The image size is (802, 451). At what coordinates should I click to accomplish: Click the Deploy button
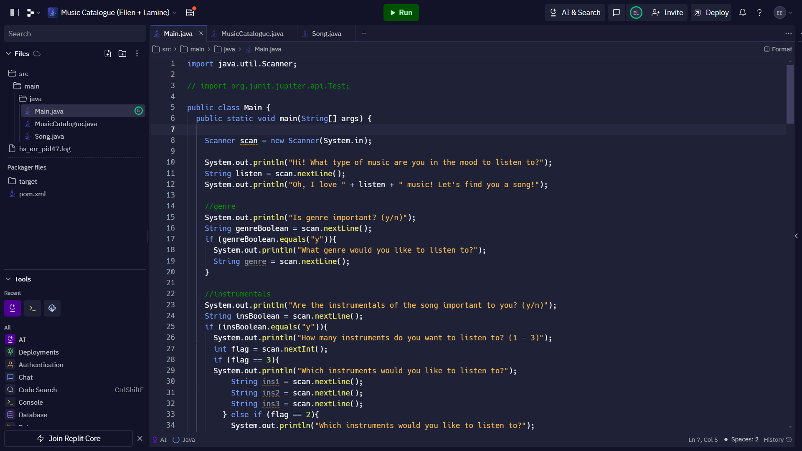point(711,13)
